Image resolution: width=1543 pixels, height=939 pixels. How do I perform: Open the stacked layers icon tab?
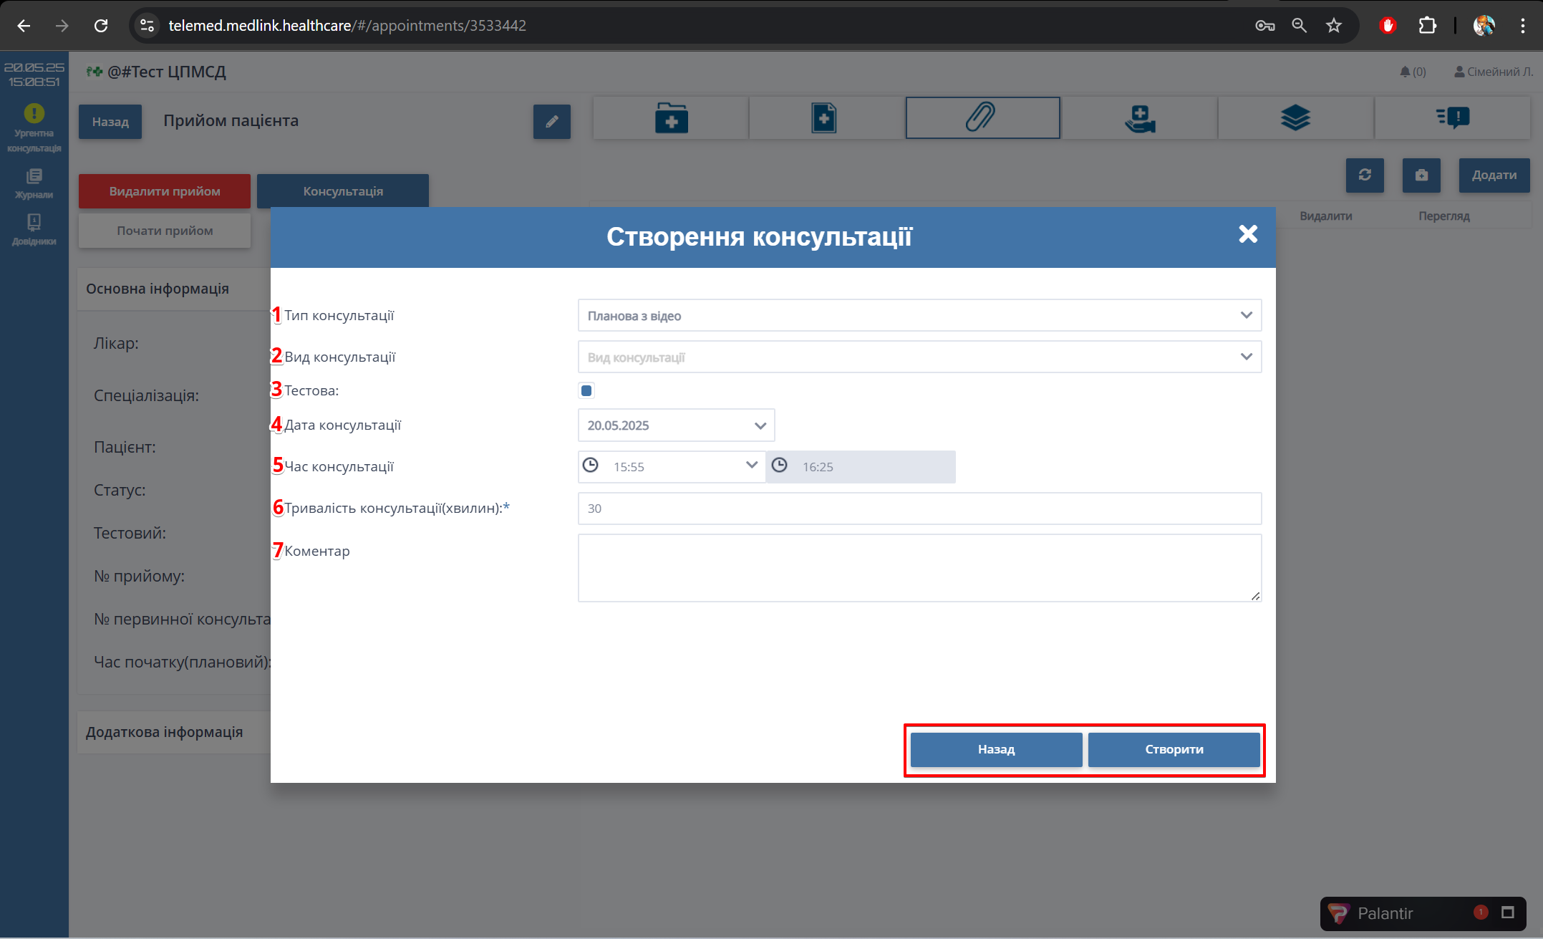[x=1295, y=117]
